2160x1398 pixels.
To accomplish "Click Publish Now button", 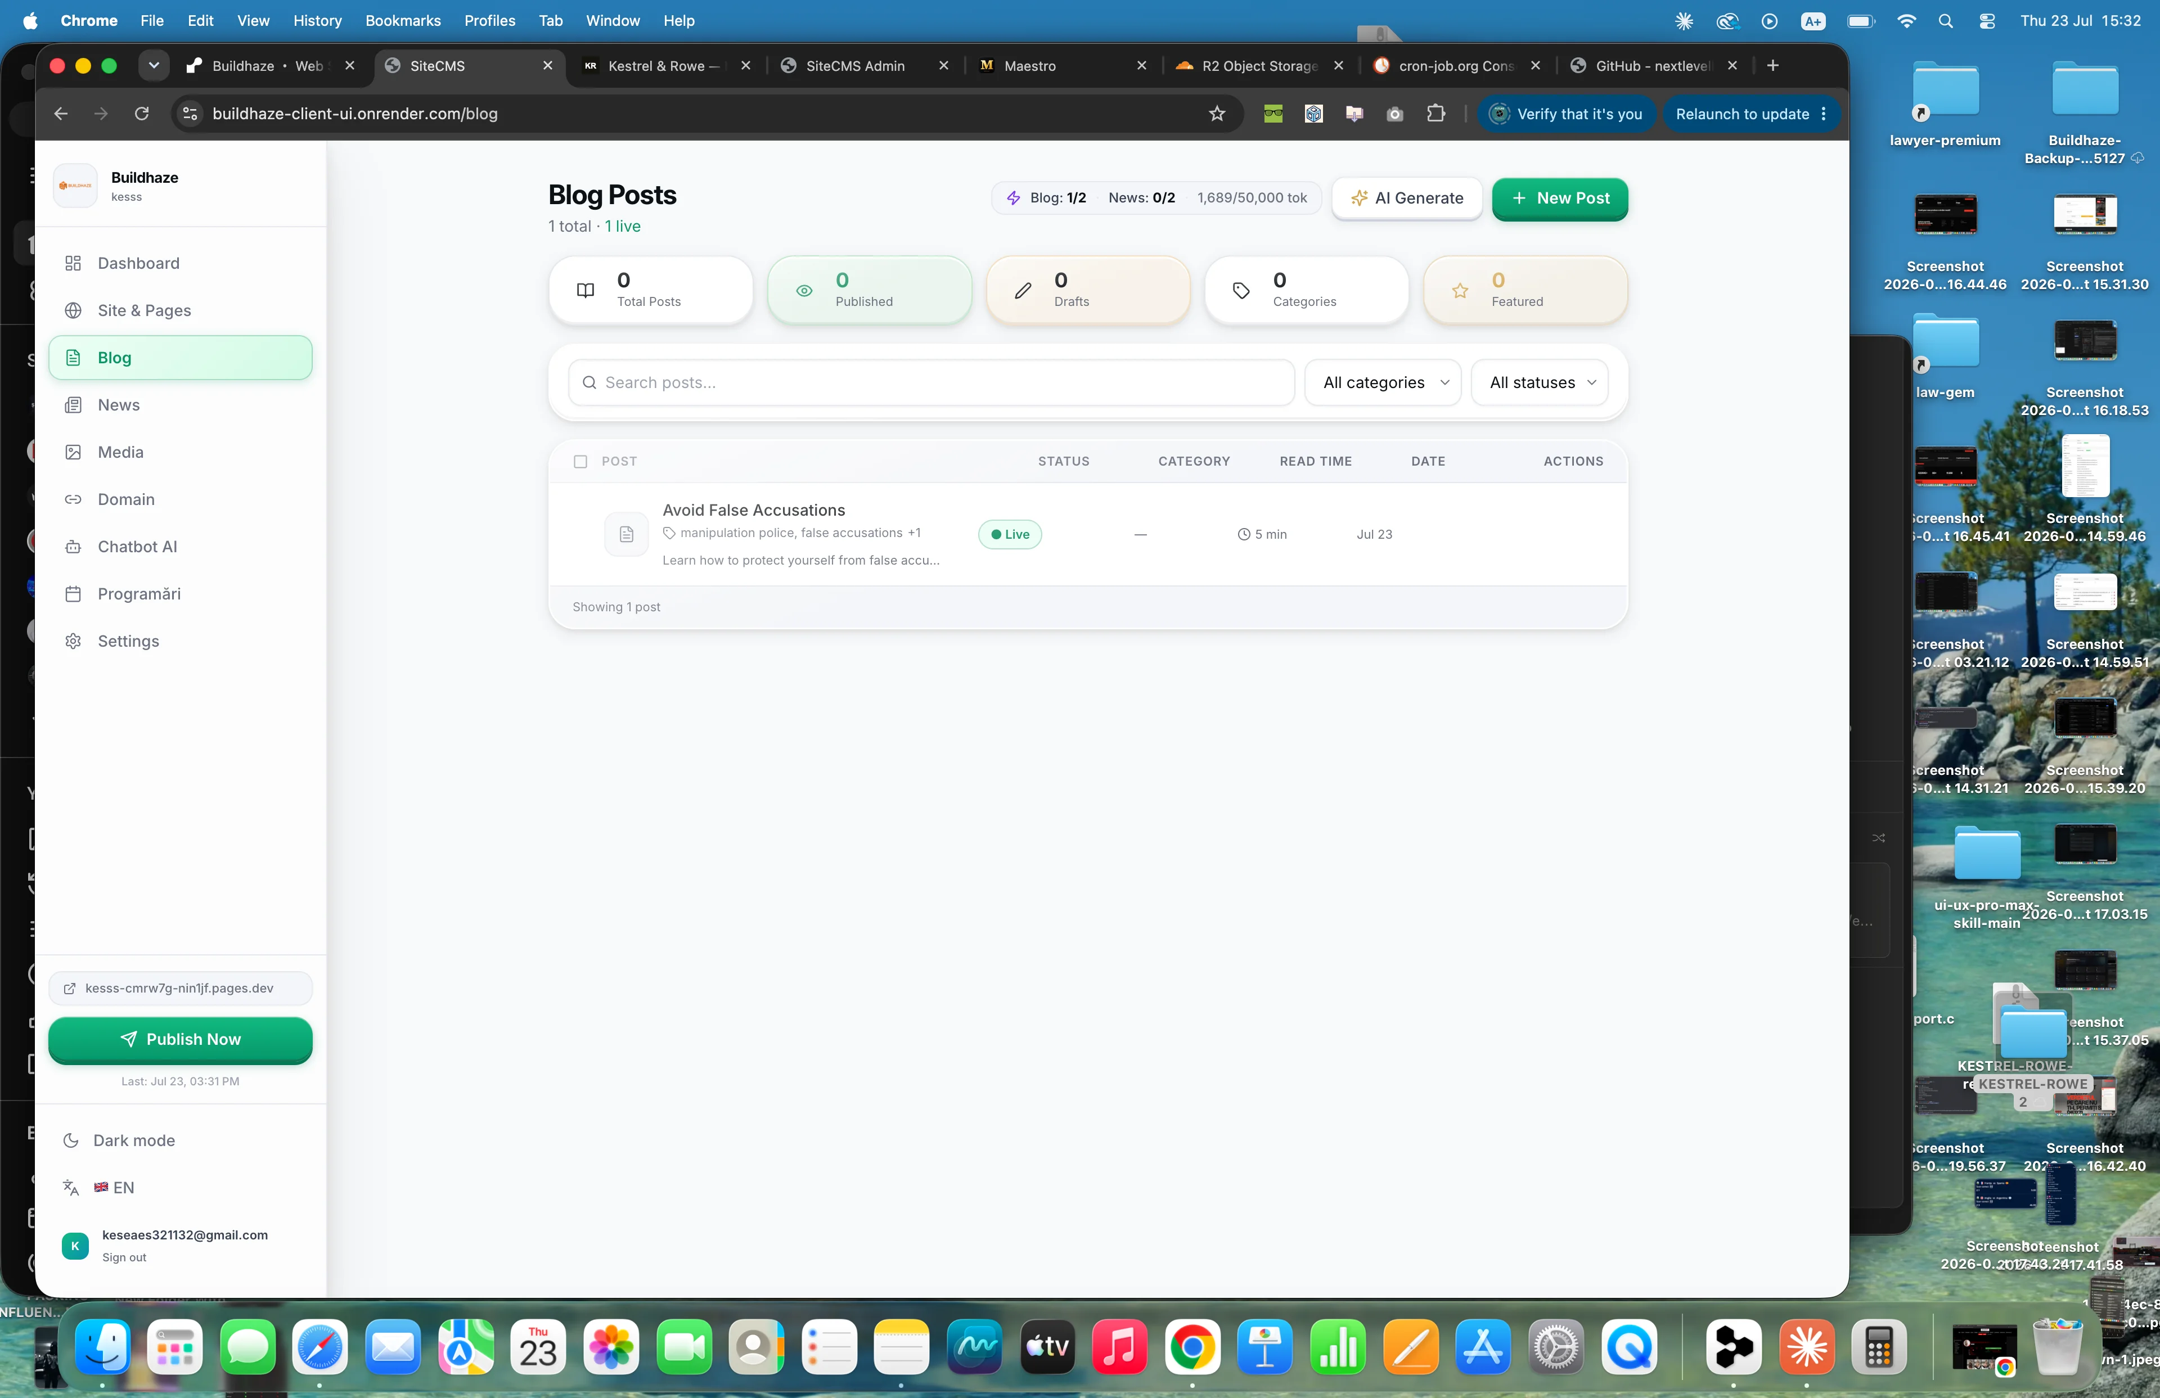I will 179,1040.
